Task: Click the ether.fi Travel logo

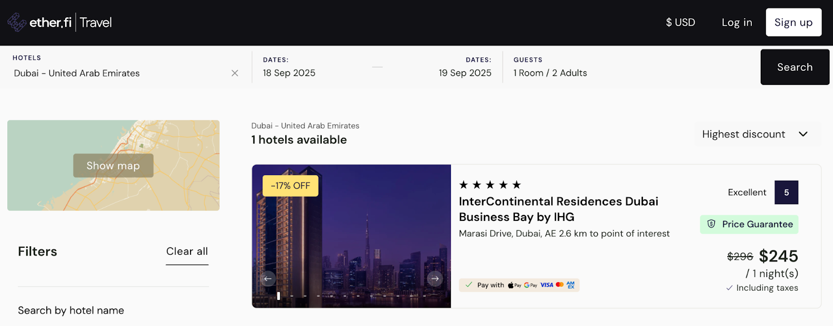Action: pos(60,22)
